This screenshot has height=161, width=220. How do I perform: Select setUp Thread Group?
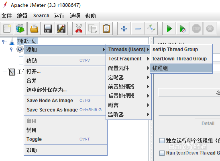point(181,50)
